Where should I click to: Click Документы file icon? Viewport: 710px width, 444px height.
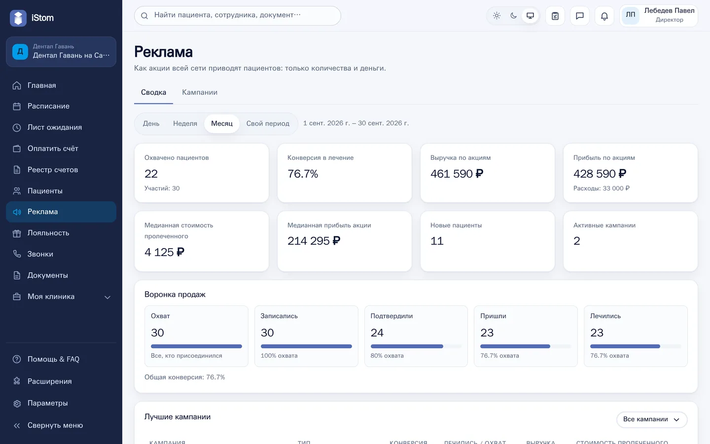[x=17, y=275]
